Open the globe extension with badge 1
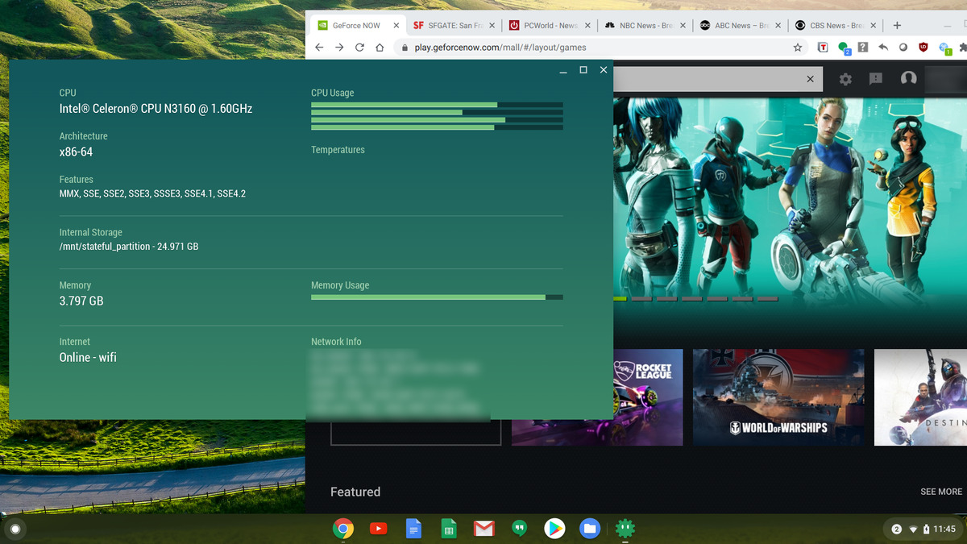The width and height of the screenshot is (967, 544). pyautogui.click(x=944, y=48)
